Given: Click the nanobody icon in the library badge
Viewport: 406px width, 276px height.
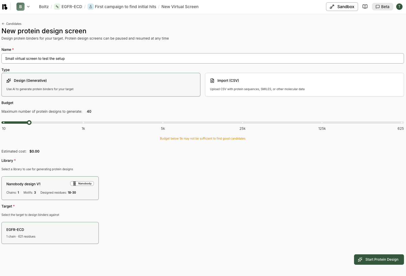Looking at the screenshot, I should point(74,183).
